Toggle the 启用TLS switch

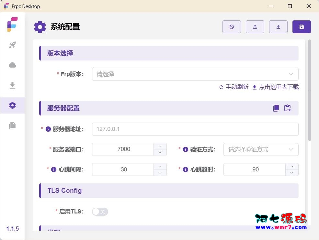[100, 212]
